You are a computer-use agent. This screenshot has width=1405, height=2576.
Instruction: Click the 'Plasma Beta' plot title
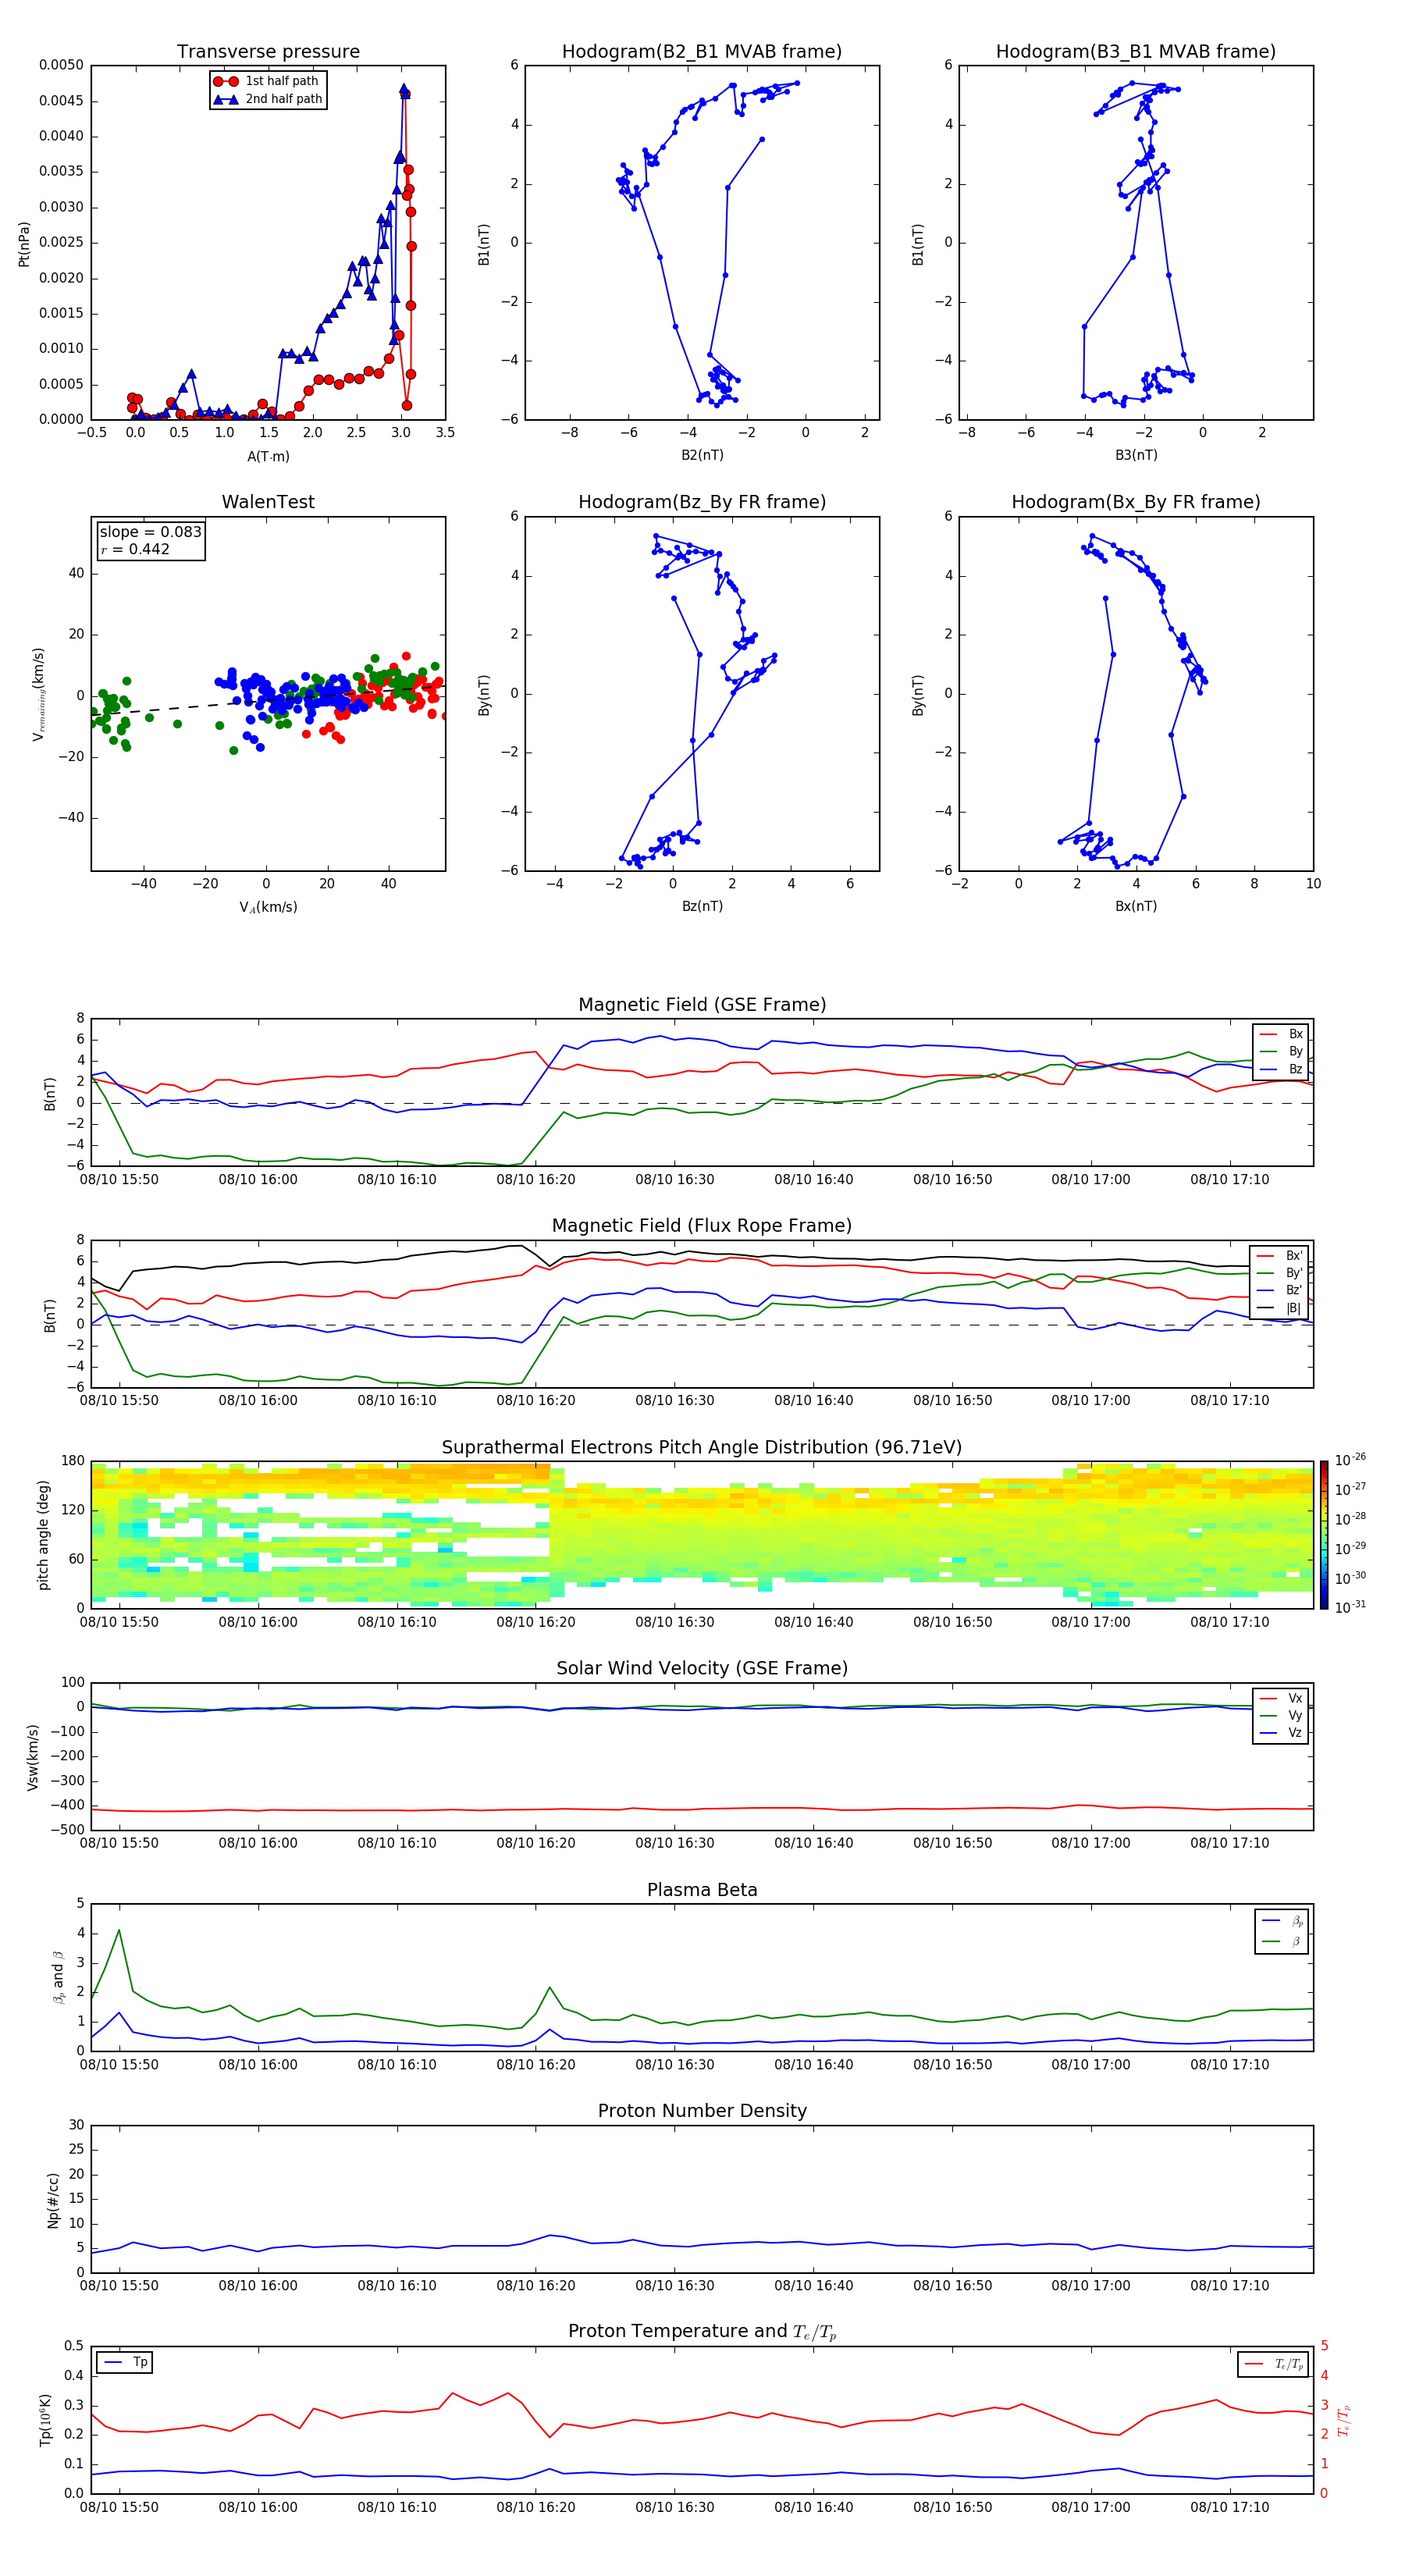click(702, 1890)
